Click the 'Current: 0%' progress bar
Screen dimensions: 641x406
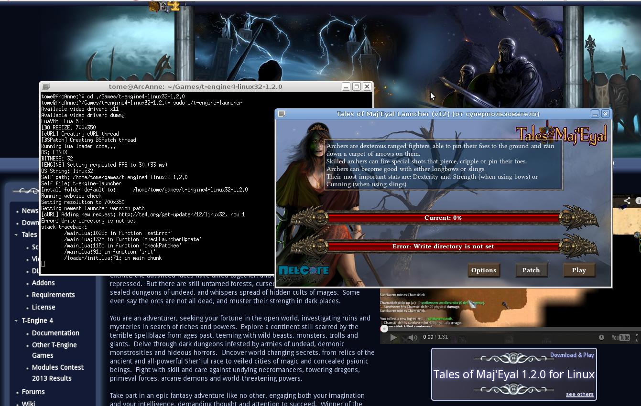pos(443,218)
